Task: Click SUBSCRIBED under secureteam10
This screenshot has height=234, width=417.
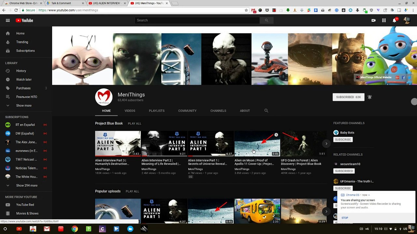Action: [x=344, y=171]
